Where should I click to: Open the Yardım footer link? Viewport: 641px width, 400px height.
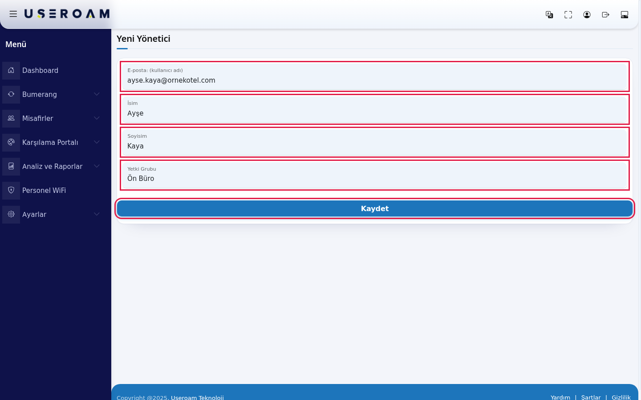coord(560,397)
